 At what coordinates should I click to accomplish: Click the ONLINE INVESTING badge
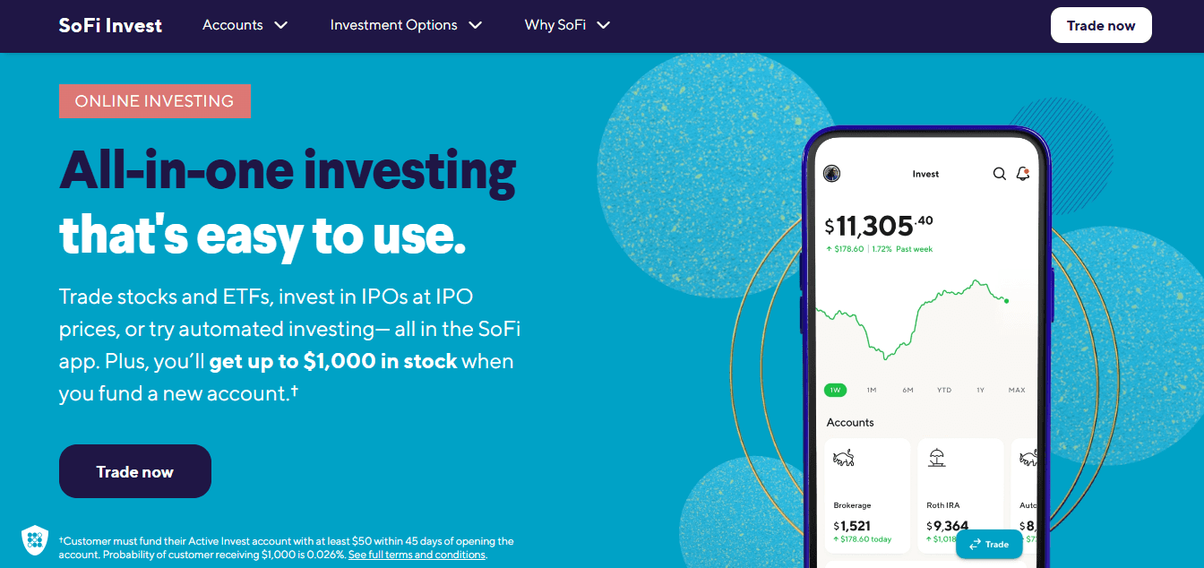pyautogui.click(x=154, y=100)
